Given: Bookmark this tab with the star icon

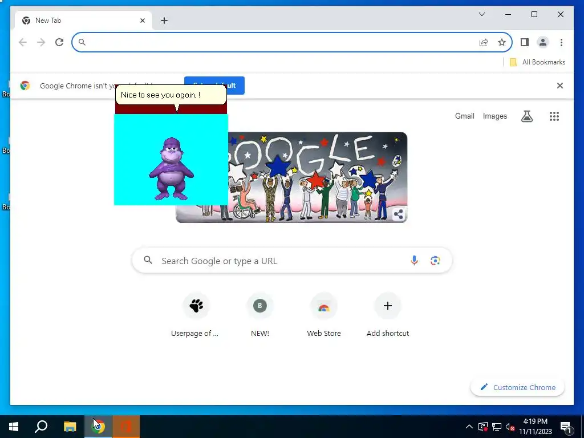Looking at the screenshot, I should [x=502, y=42].
